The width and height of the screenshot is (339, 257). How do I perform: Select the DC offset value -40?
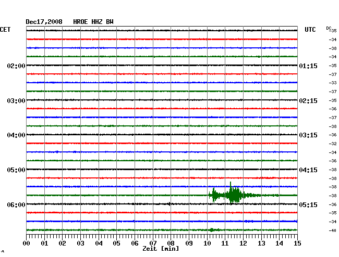[333, 230]
